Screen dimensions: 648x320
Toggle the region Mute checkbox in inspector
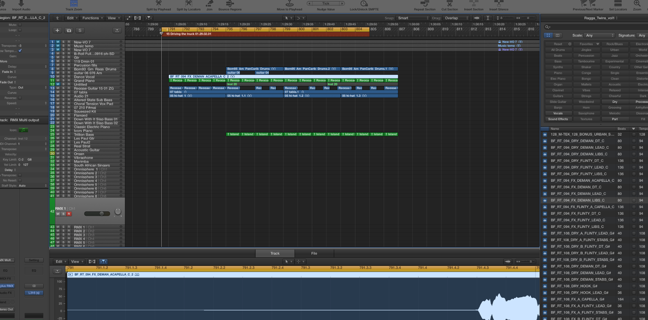20,25
